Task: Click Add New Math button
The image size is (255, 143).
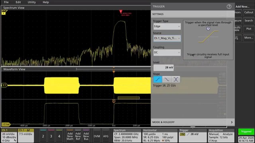Action: (x=70, y=136)
